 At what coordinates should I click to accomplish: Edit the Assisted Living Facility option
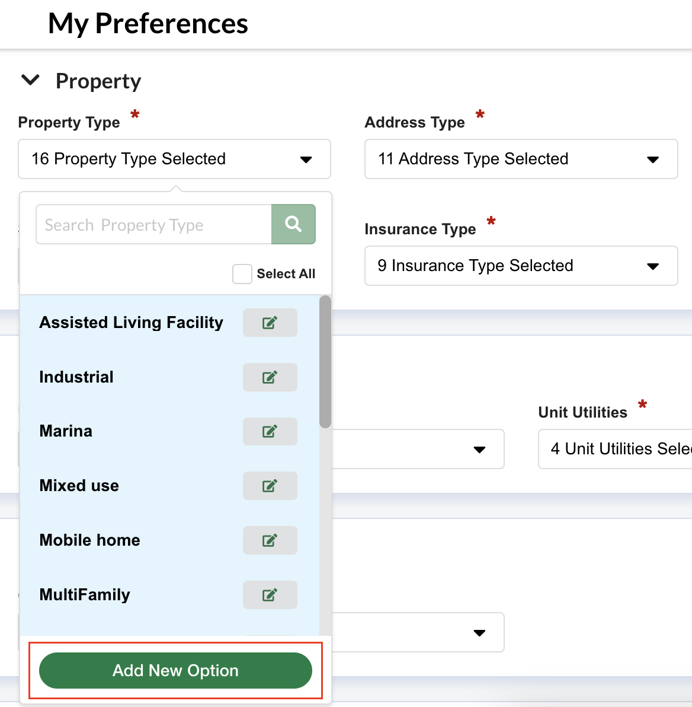270,323
